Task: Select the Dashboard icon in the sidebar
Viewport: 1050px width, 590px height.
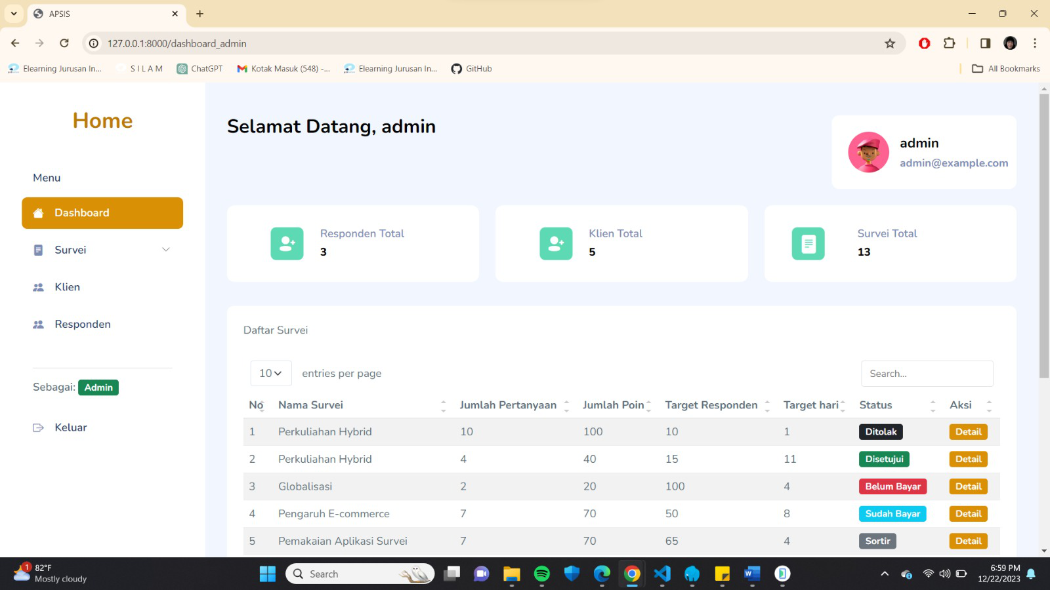Action: point(39,212)
